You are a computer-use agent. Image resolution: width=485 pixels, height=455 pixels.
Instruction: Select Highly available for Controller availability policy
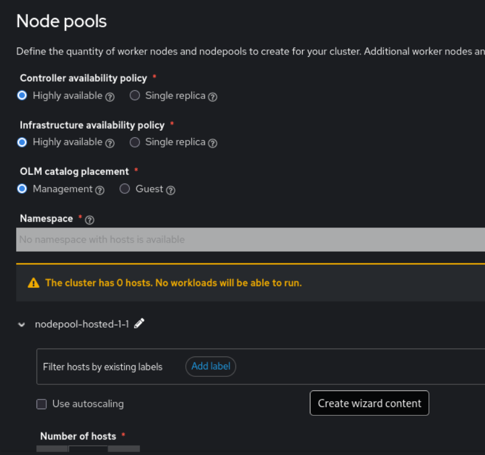coord(22,96)
